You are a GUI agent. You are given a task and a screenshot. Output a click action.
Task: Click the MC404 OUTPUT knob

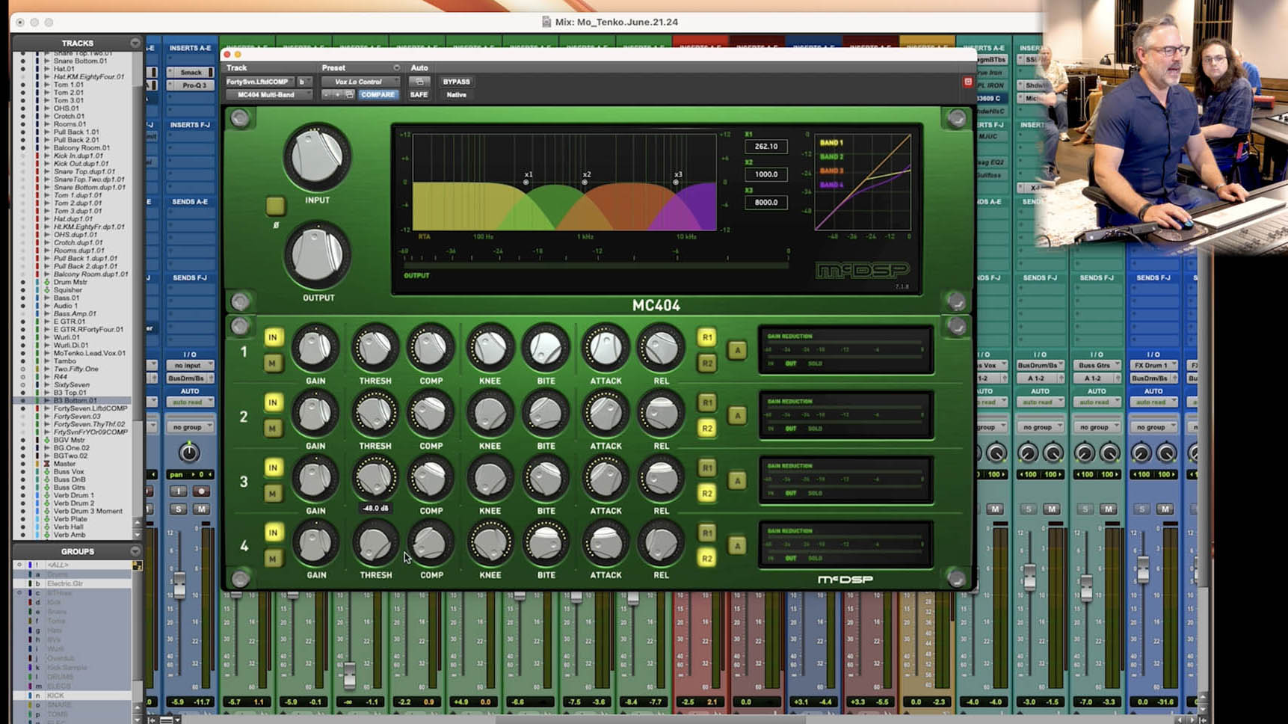[x=317, y=256]
